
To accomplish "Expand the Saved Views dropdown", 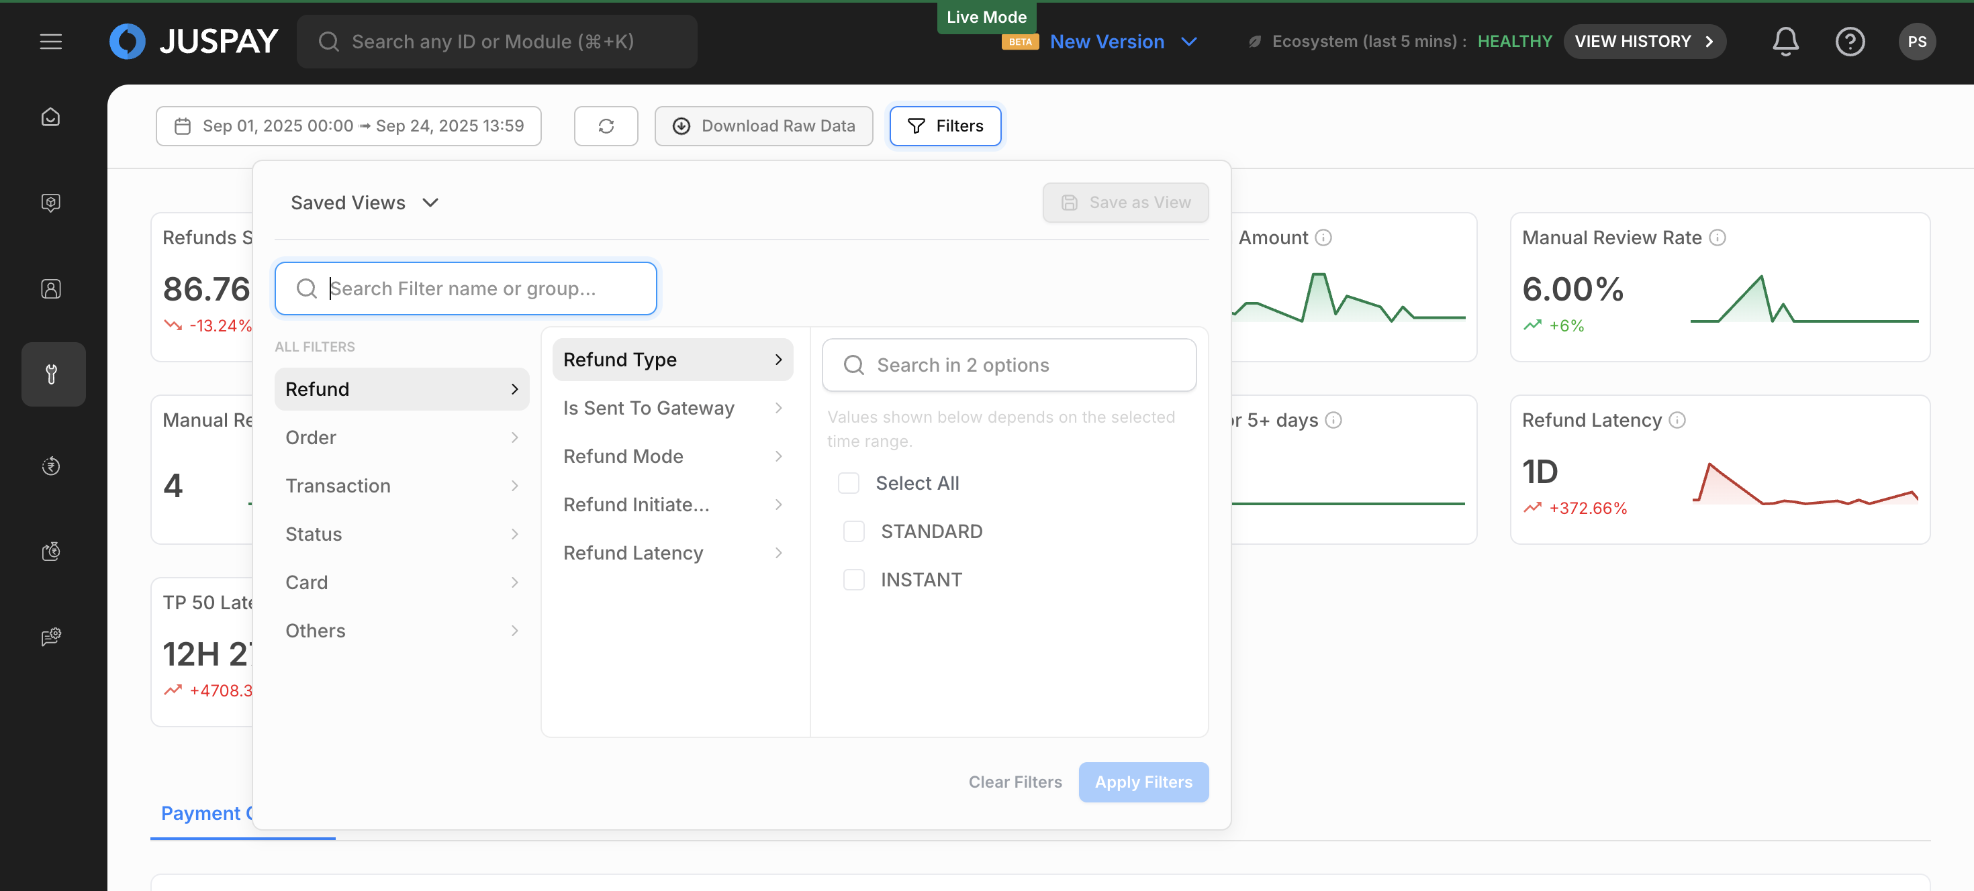I will [364, 202].
